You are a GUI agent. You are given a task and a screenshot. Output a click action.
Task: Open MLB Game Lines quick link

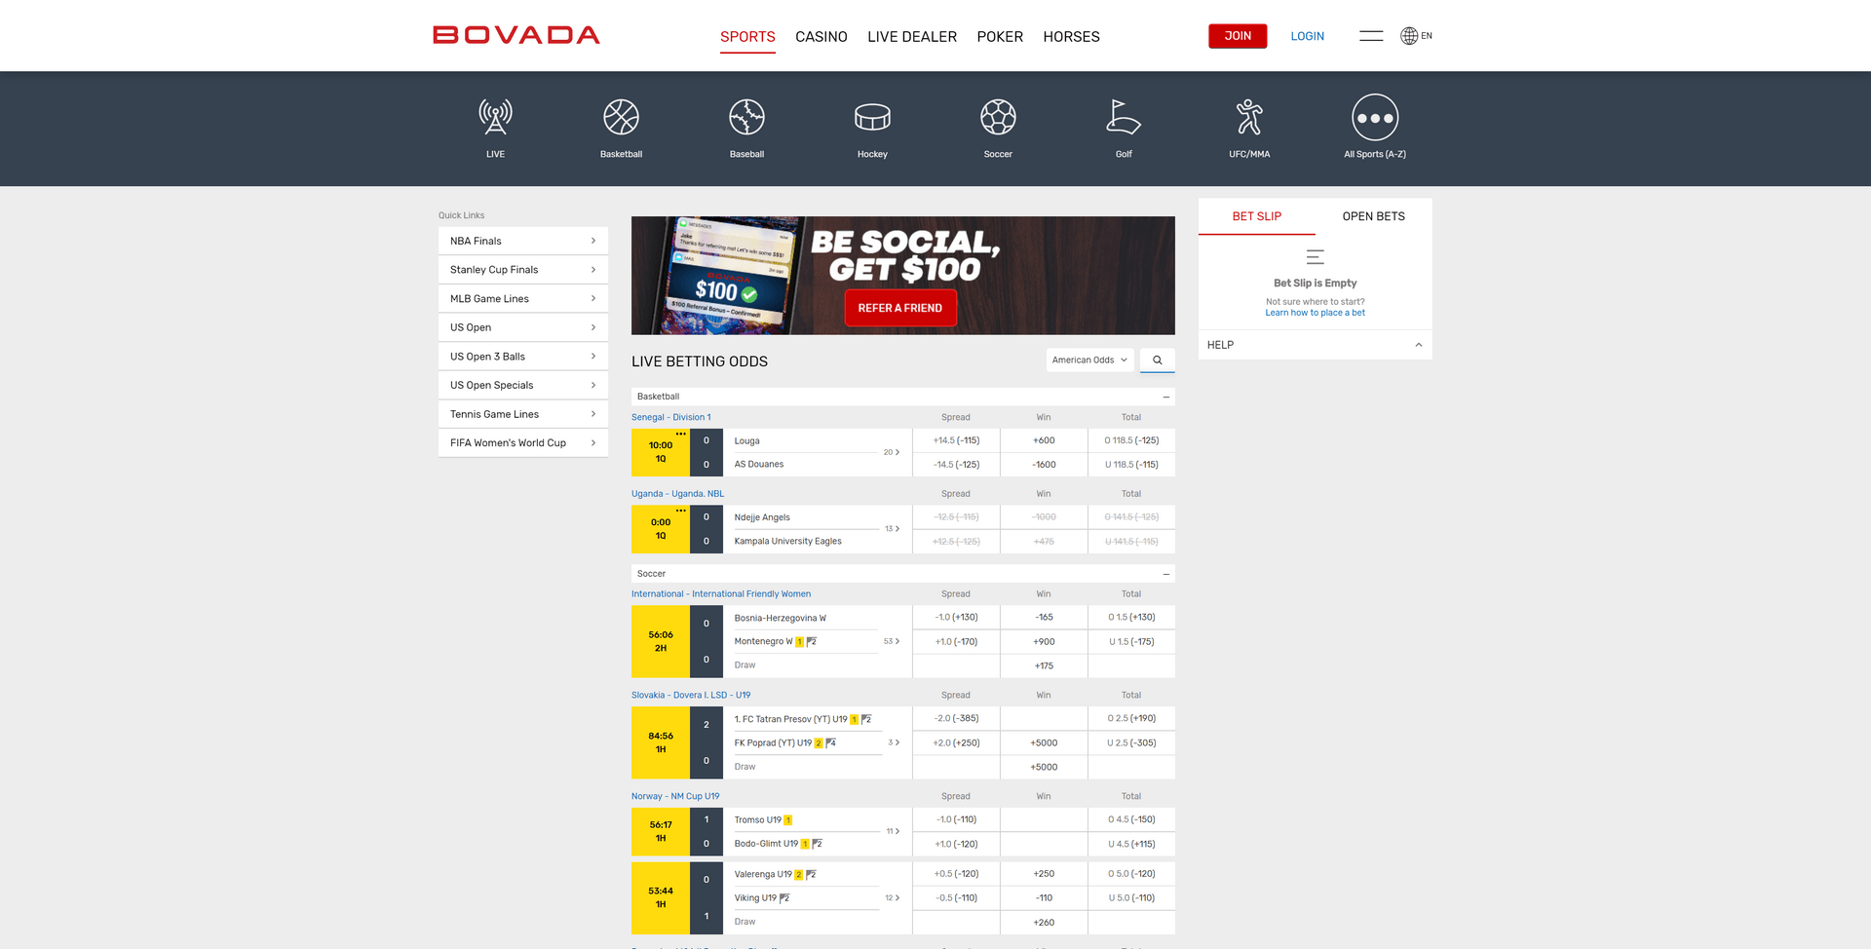523,298
